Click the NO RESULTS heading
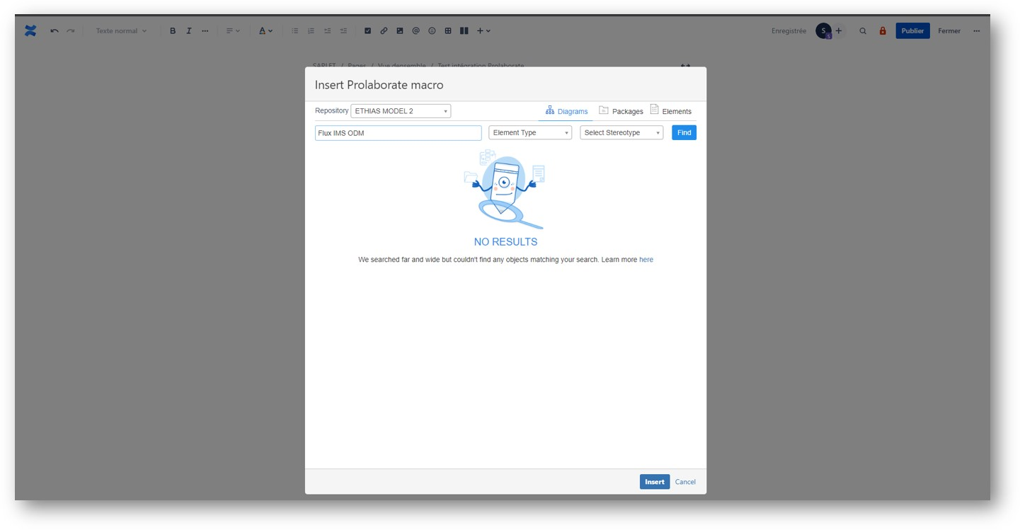 pos(505,242)
